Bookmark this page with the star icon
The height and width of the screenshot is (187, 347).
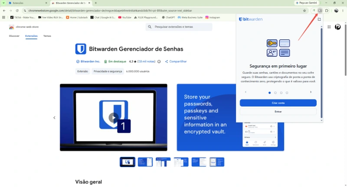pyautogui.click(x=304, y=10)
